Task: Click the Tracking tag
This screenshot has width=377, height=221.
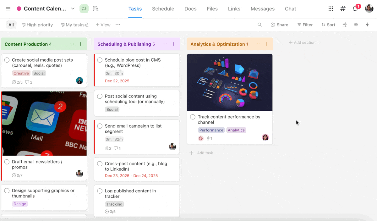Action: pyautogui.click(x=114, y=204)
